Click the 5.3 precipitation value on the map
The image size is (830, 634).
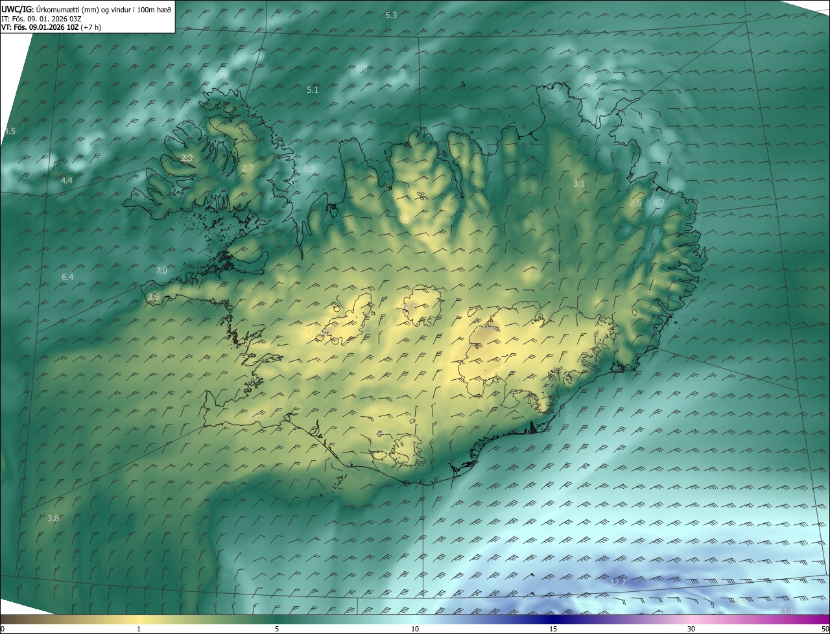pos(391,15)
